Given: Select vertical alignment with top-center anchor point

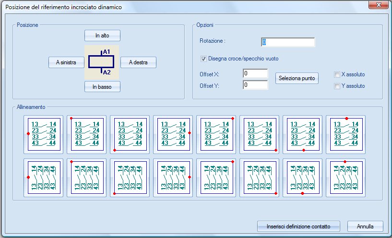Looking at the screenshot, I should [346, 178].
